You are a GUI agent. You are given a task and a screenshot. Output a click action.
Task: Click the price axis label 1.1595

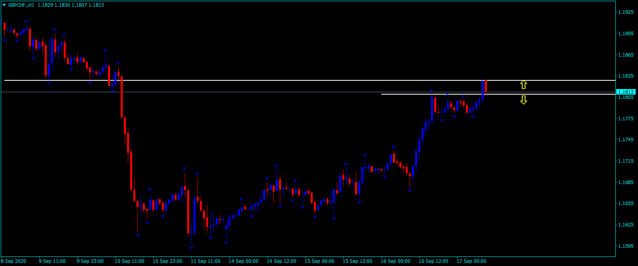626,246
